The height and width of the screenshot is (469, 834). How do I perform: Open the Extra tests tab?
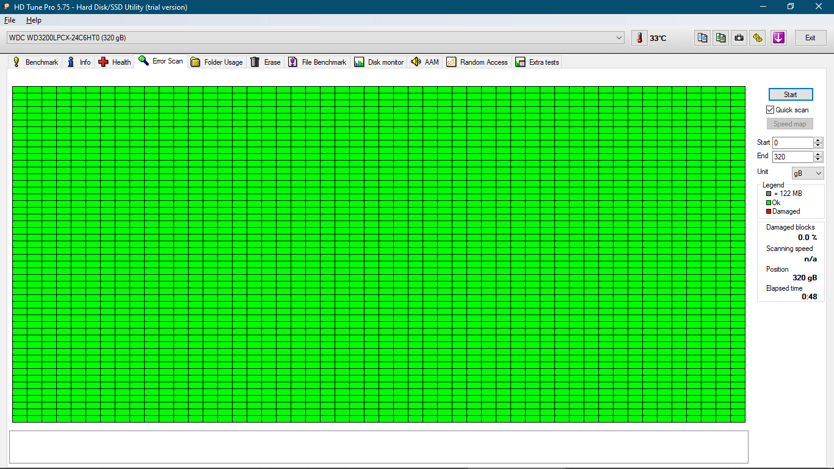[537, 62]
